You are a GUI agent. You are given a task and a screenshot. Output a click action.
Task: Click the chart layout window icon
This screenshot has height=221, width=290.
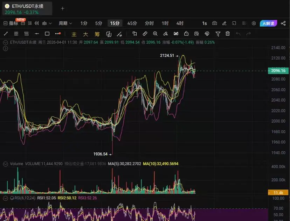click(234, 23)
